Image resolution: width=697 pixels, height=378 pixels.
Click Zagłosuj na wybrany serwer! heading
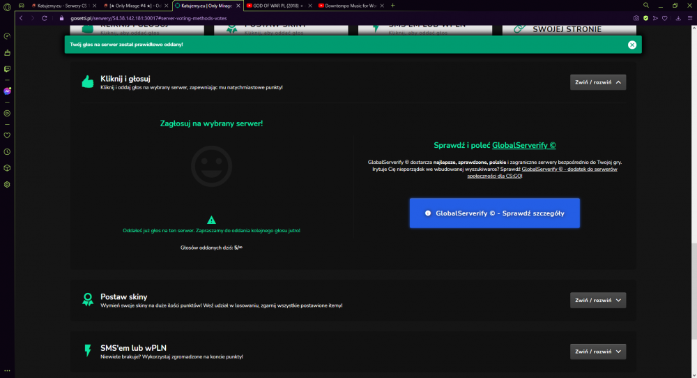click(x=212, y=123)
